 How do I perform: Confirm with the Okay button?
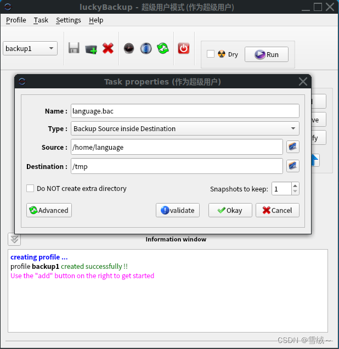(230, 210)
